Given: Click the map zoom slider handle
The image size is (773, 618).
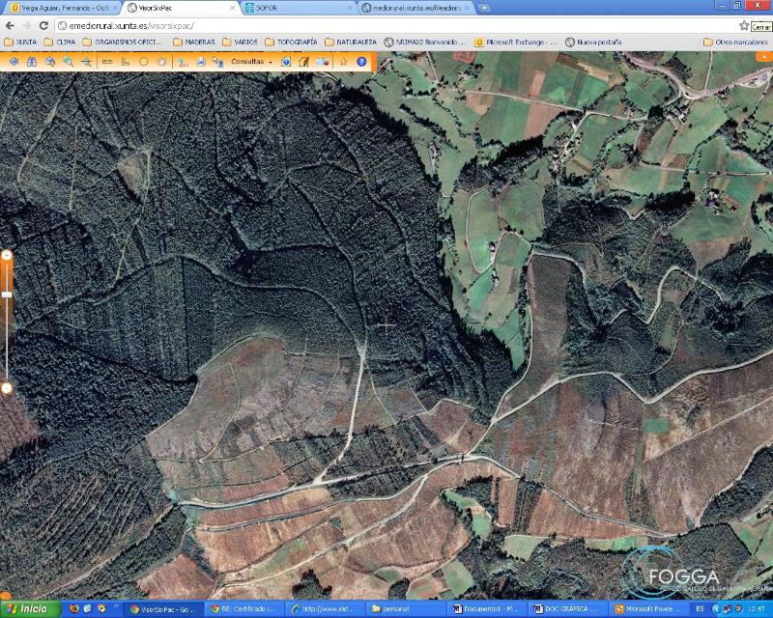Looking at the screenshot, I should (7, 294).
